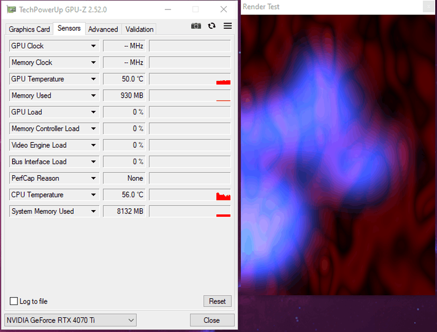
Task: Go to the Validation tab
Action: [139, 29]
